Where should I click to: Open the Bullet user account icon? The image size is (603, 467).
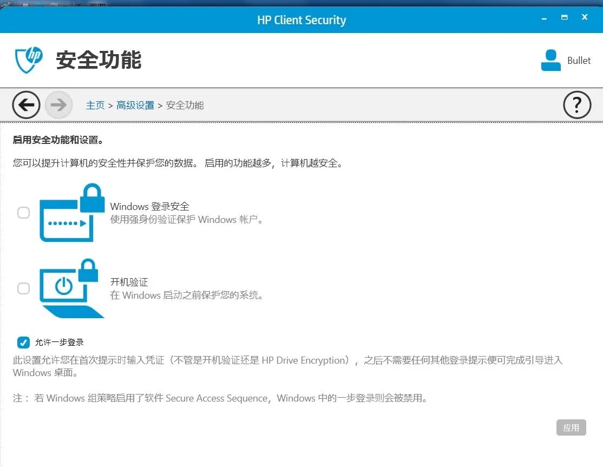click(551, 60)
